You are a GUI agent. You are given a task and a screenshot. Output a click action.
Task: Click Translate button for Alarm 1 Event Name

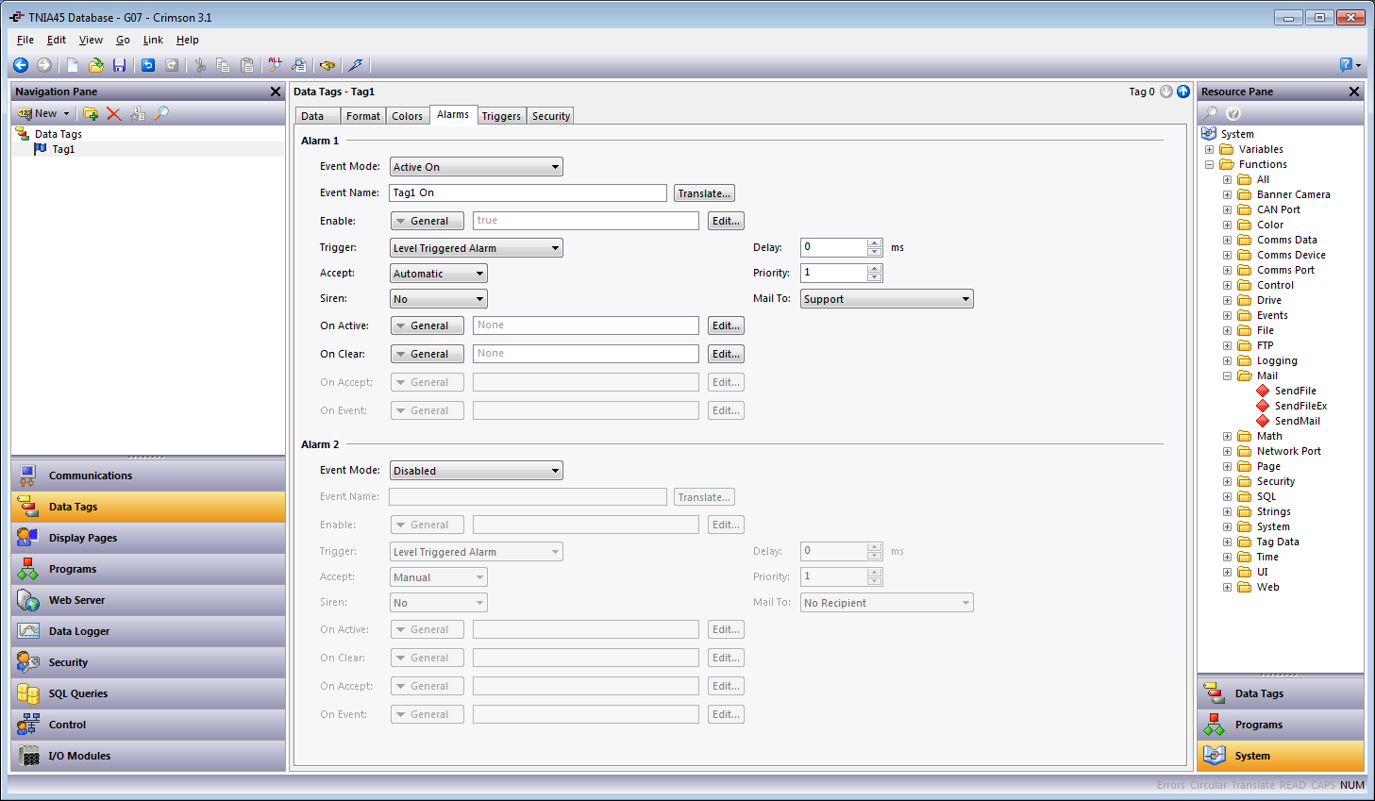[704, 193]
